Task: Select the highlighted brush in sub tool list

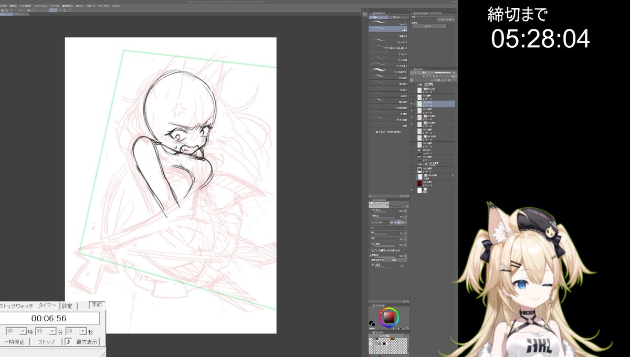Action: [x=388, y=30]
